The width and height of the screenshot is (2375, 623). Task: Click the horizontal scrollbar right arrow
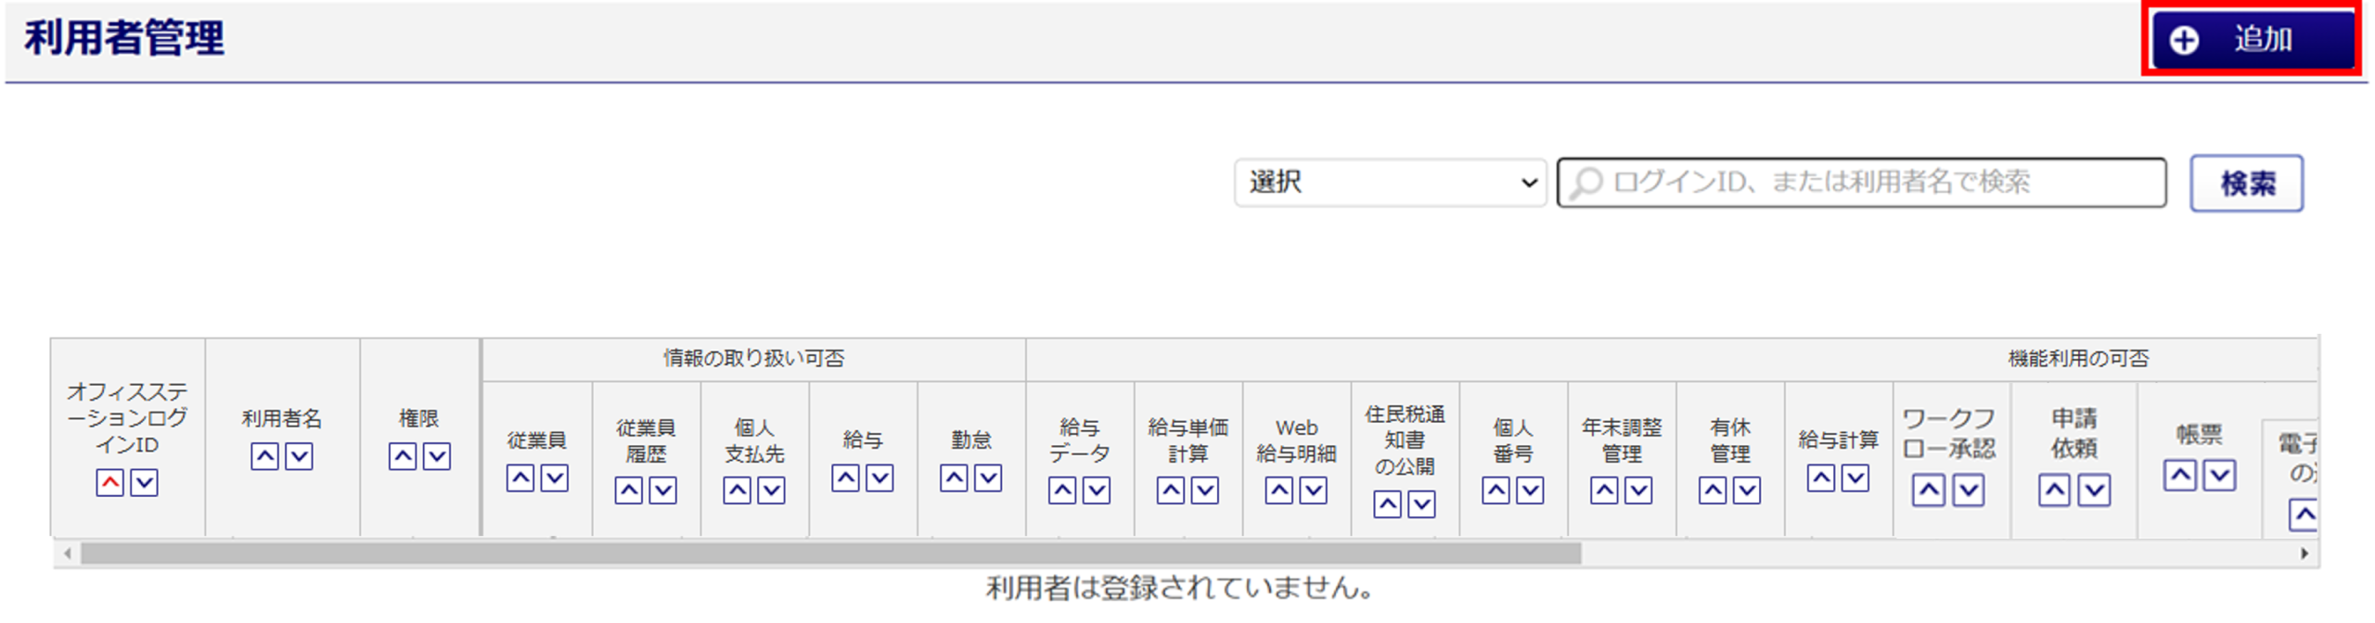coord(2304,553)
